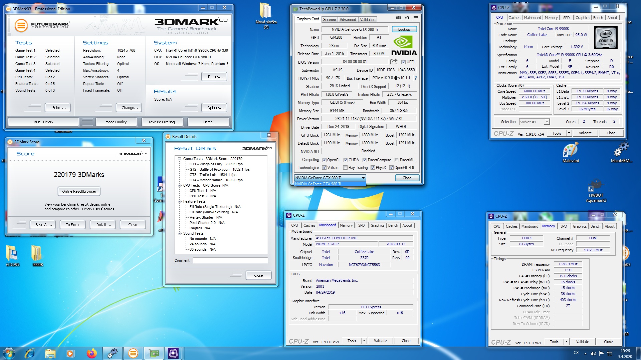641x360 pixels.
Task: Click the Lookup button in GPU-Z
Action: click(404, 29)
